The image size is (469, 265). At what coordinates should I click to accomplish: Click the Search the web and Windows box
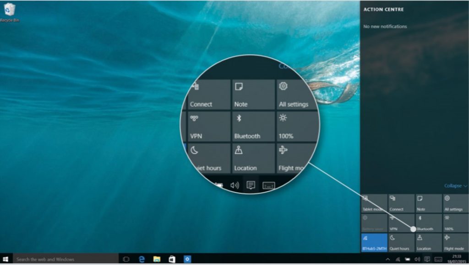click(x=66, y=259)
